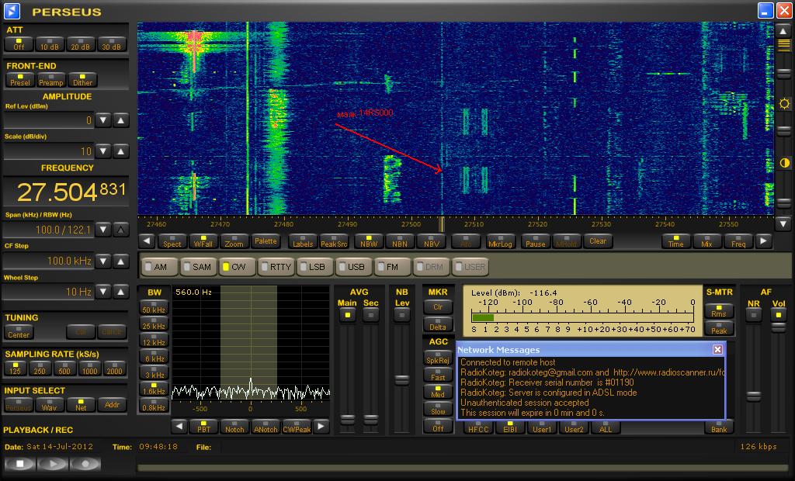795x481 pixels.
Task: Adjust the AVG Main slider
Action: [x=348, y=419]
